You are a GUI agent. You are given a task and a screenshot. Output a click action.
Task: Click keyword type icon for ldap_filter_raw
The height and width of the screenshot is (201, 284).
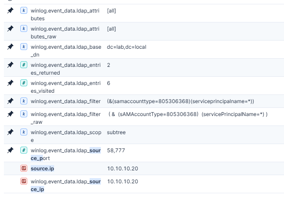coord(24,114)
